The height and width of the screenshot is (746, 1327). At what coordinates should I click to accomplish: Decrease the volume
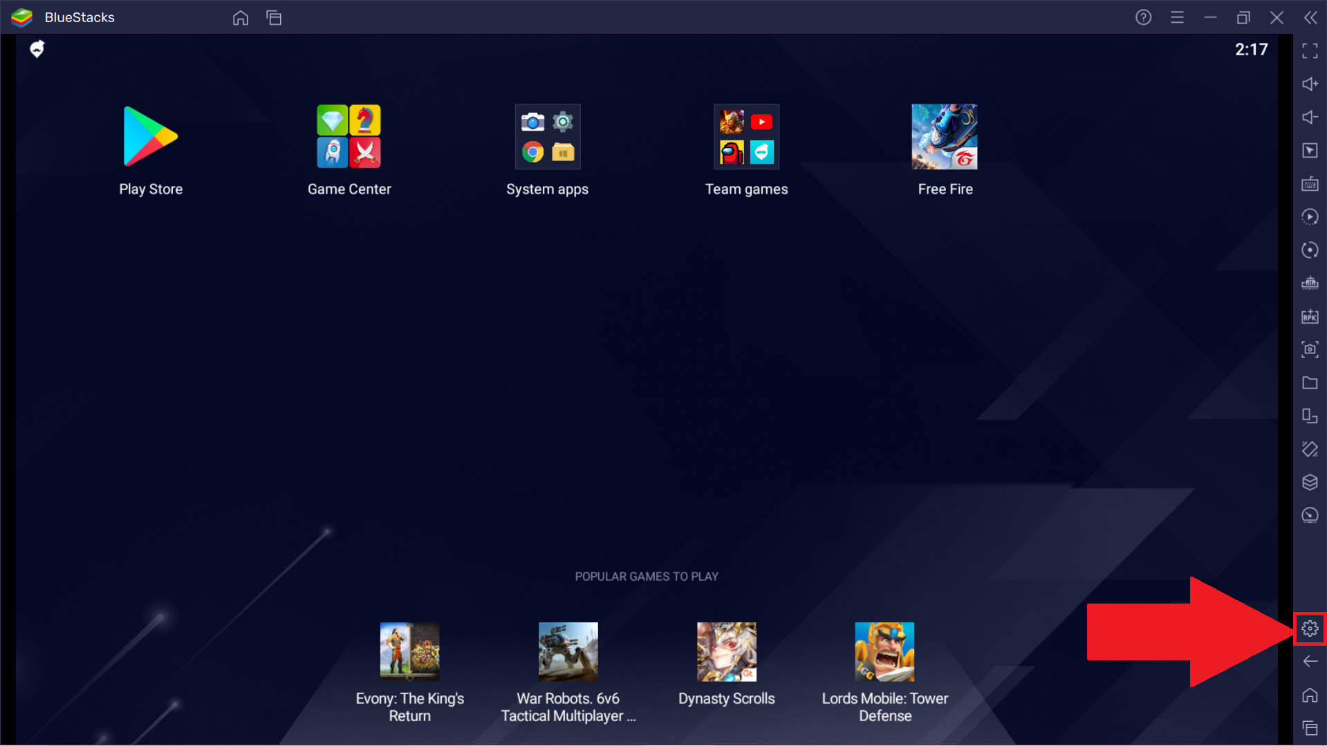tap(1309, 118)
